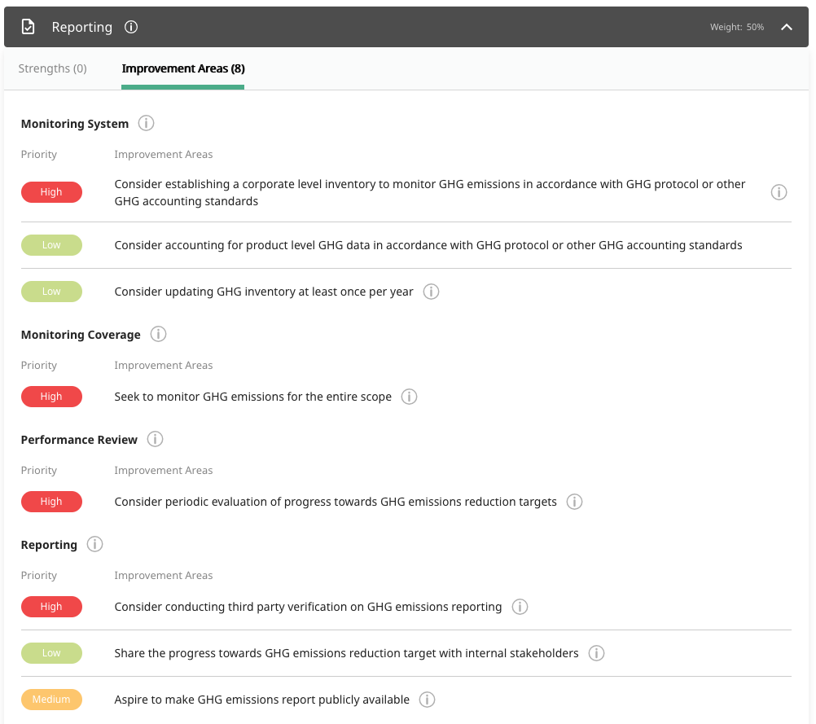Viewport: 816px width, 724px height.
Task: Open info icon next to Monitoring System heading
Action: tap(146, 124)
